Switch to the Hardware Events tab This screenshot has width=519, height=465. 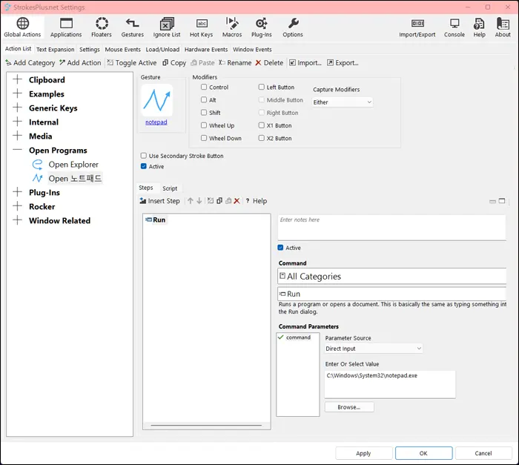206,50
